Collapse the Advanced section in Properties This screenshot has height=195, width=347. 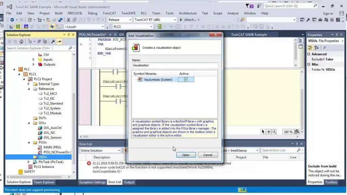309,54
